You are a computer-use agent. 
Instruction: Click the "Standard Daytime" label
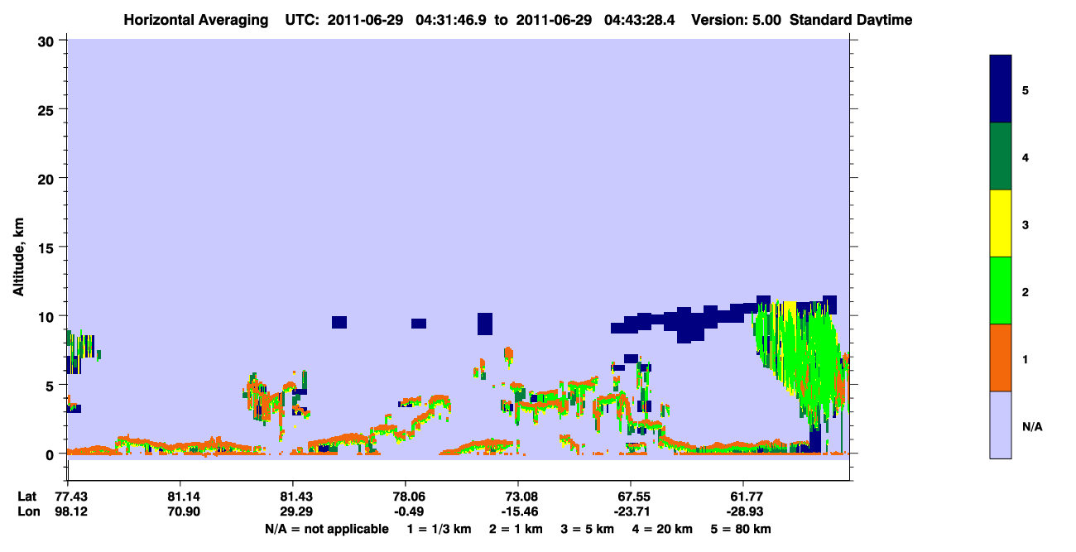pyautogui.click(x=850, y=20)
